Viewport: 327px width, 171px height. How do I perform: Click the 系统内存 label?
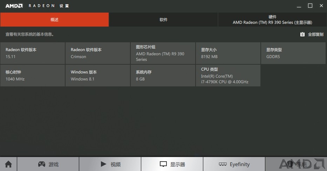click(x=144, y=72)
